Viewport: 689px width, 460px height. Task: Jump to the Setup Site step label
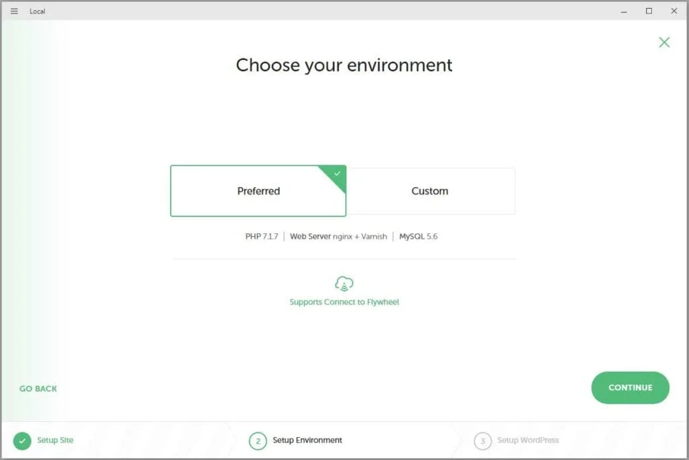tap(55, 440)
